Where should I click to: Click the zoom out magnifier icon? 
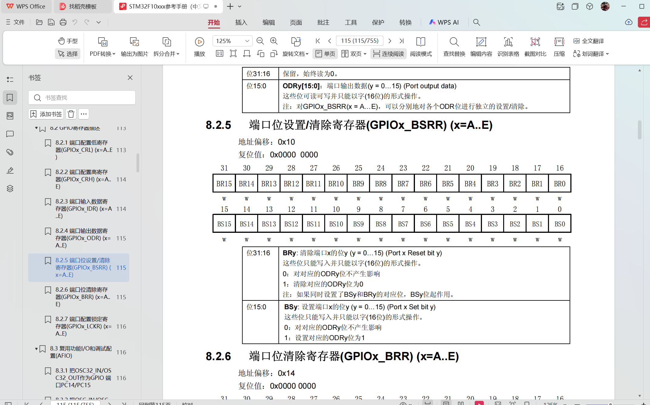pyautogui.click(x=260, y=41)
